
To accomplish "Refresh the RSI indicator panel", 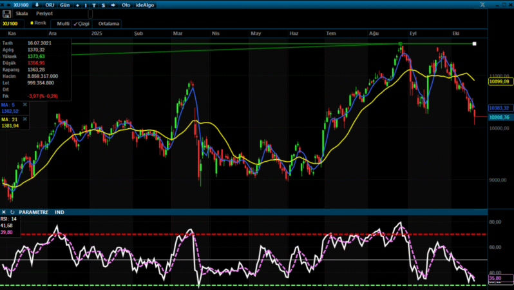I will 12,212.
